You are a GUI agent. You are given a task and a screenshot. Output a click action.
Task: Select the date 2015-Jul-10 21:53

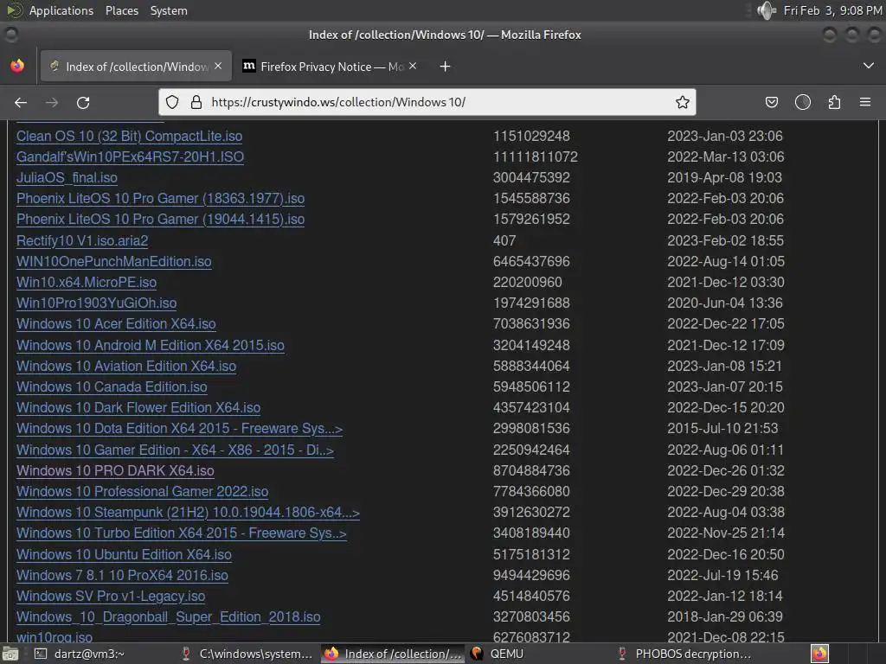pos(722,429)
